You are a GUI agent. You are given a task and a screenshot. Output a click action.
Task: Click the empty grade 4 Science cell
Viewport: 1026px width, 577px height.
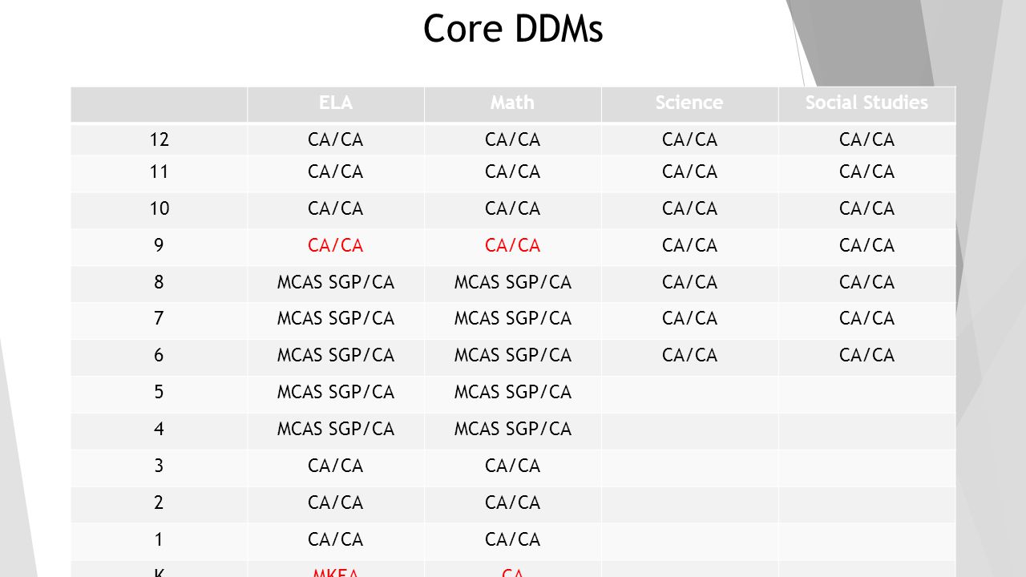coord(689,430)
